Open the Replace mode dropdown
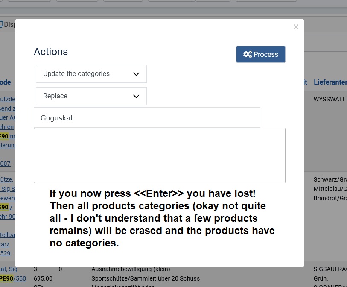This screenshot has height=287, width=347. [x=91, y=96]
